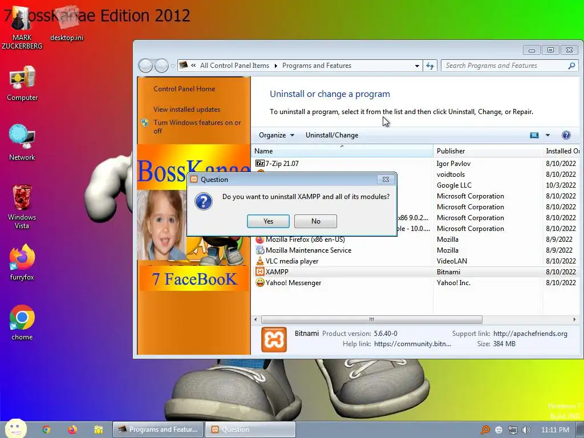The image size is (584, 438).
Task: Click the XAMPP logo in details pane
Action: click(274, 339)
